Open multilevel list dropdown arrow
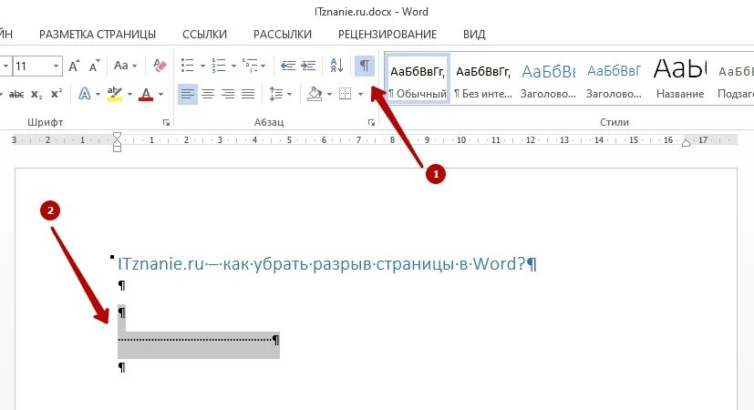Screen dimensions: 754x410 tap(263, 66)
